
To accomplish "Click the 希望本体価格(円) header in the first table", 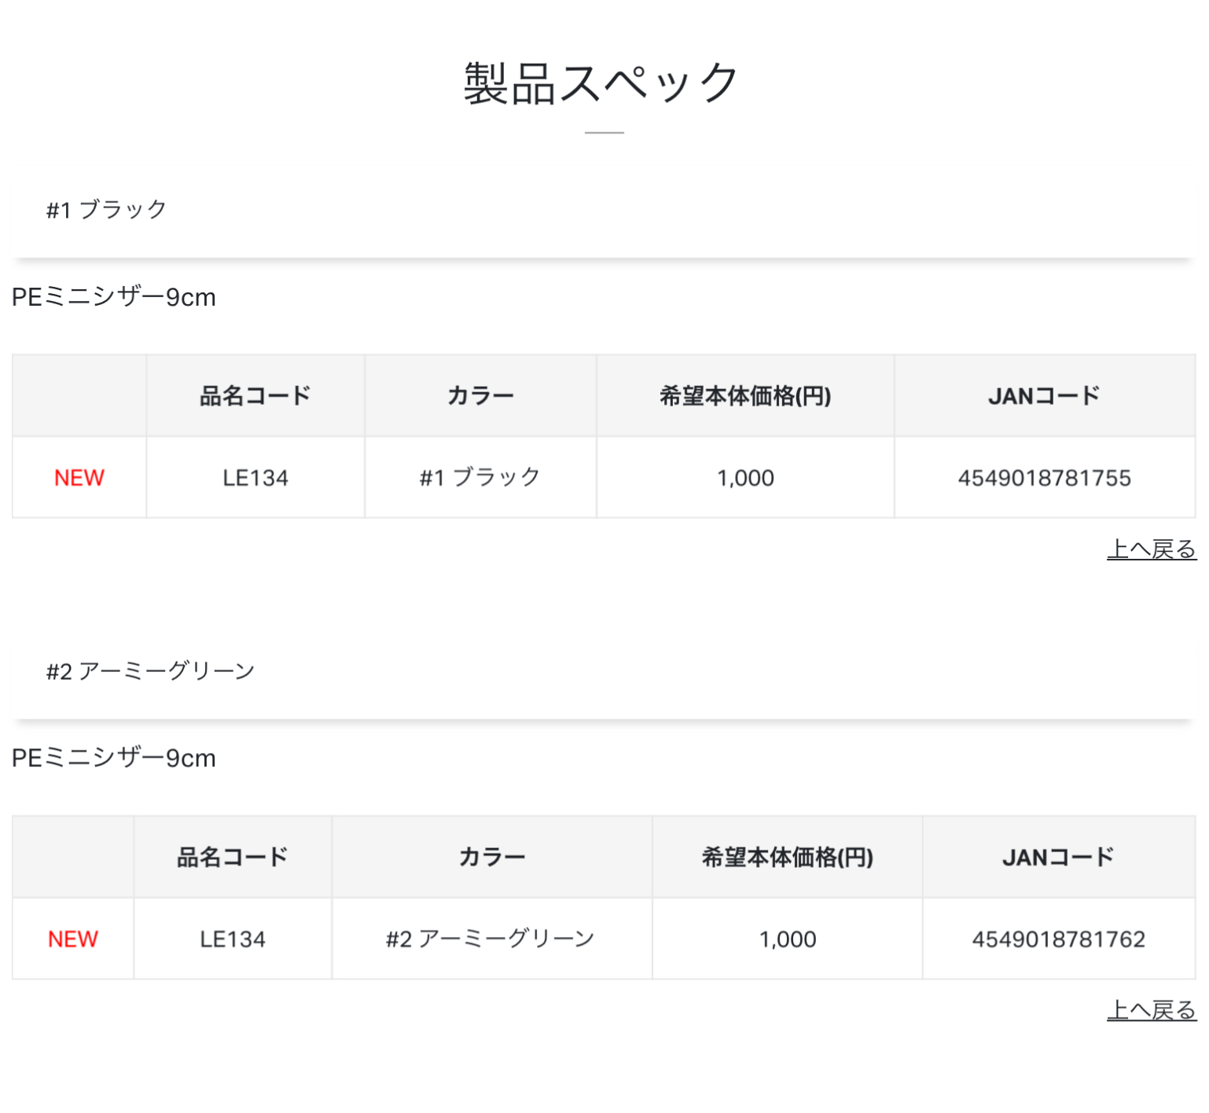I will click(x=745, y=395).
